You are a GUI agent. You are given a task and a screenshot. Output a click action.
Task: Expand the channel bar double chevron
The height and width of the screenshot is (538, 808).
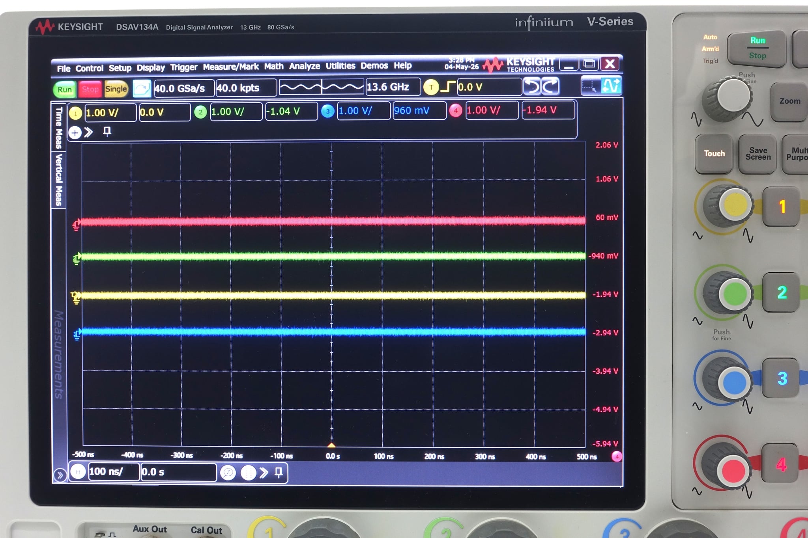pos(89,132)
